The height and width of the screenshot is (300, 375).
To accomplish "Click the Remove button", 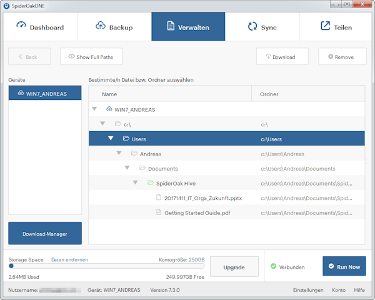I will 342,56.
